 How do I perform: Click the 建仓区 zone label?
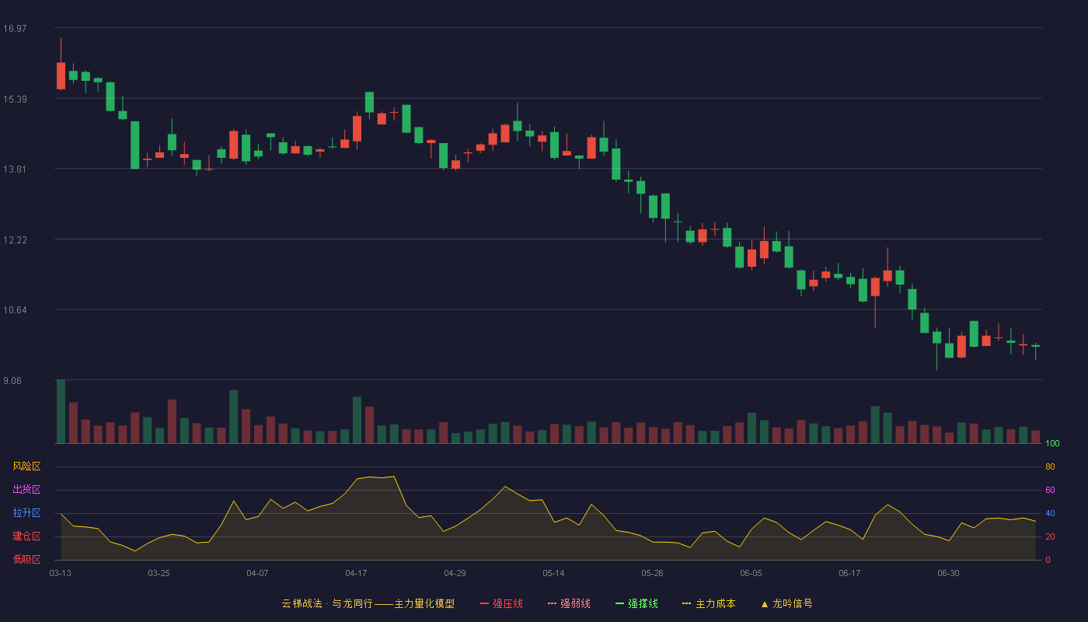tap(26, 536)
